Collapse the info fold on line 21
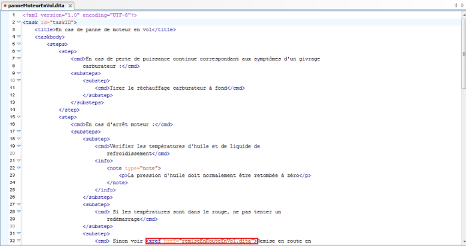Screen dimensions: 466x246 pyautogui.click(x=19, y=160)
